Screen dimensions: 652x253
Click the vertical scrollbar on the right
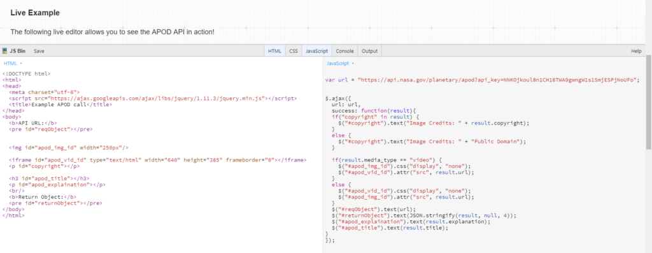click(x=648, y=103)
